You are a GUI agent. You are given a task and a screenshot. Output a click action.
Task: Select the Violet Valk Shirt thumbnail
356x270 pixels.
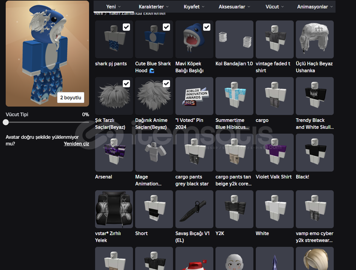pyautogui.click(x=275, y=153)
